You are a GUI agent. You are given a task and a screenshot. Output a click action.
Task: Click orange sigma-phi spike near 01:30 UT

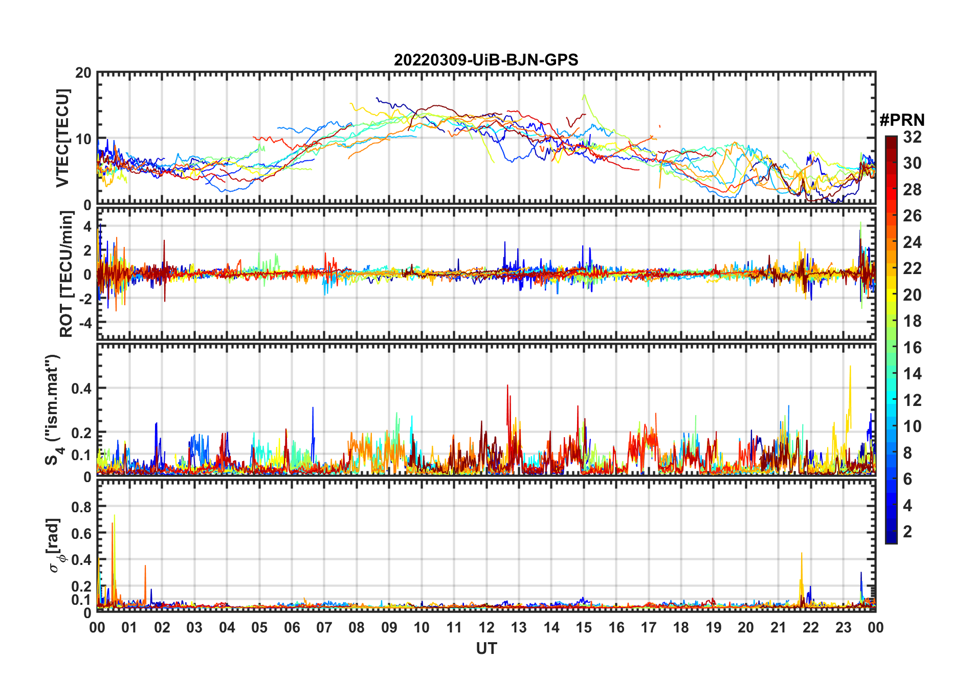pos(145,566)
